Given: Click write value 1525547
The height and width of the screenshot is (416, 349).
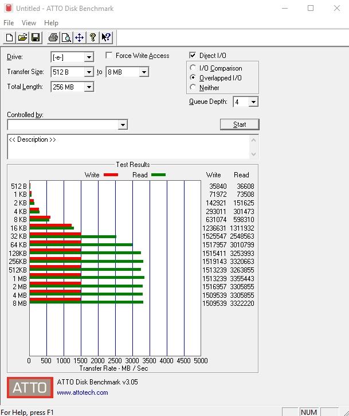Looking at the screenshot, I should point(214,236).
